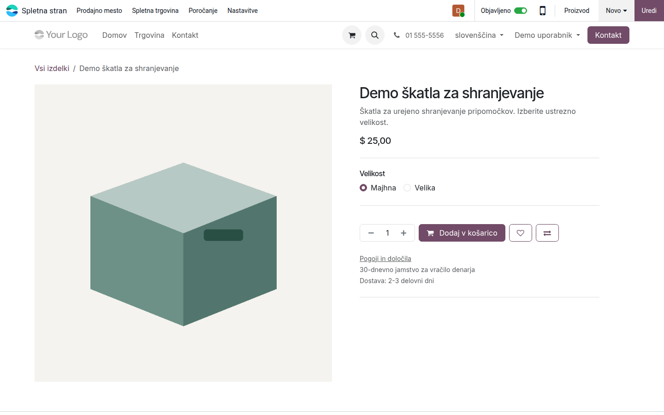Screen dimensions: 664x415
Task: Navigate to Trgovina page
Action: click(149, 35)
